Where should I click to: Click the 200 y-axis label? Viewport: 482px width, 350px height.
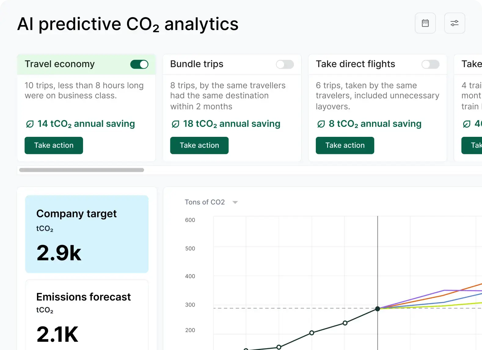pyautogui.click(x=190, y=330)
